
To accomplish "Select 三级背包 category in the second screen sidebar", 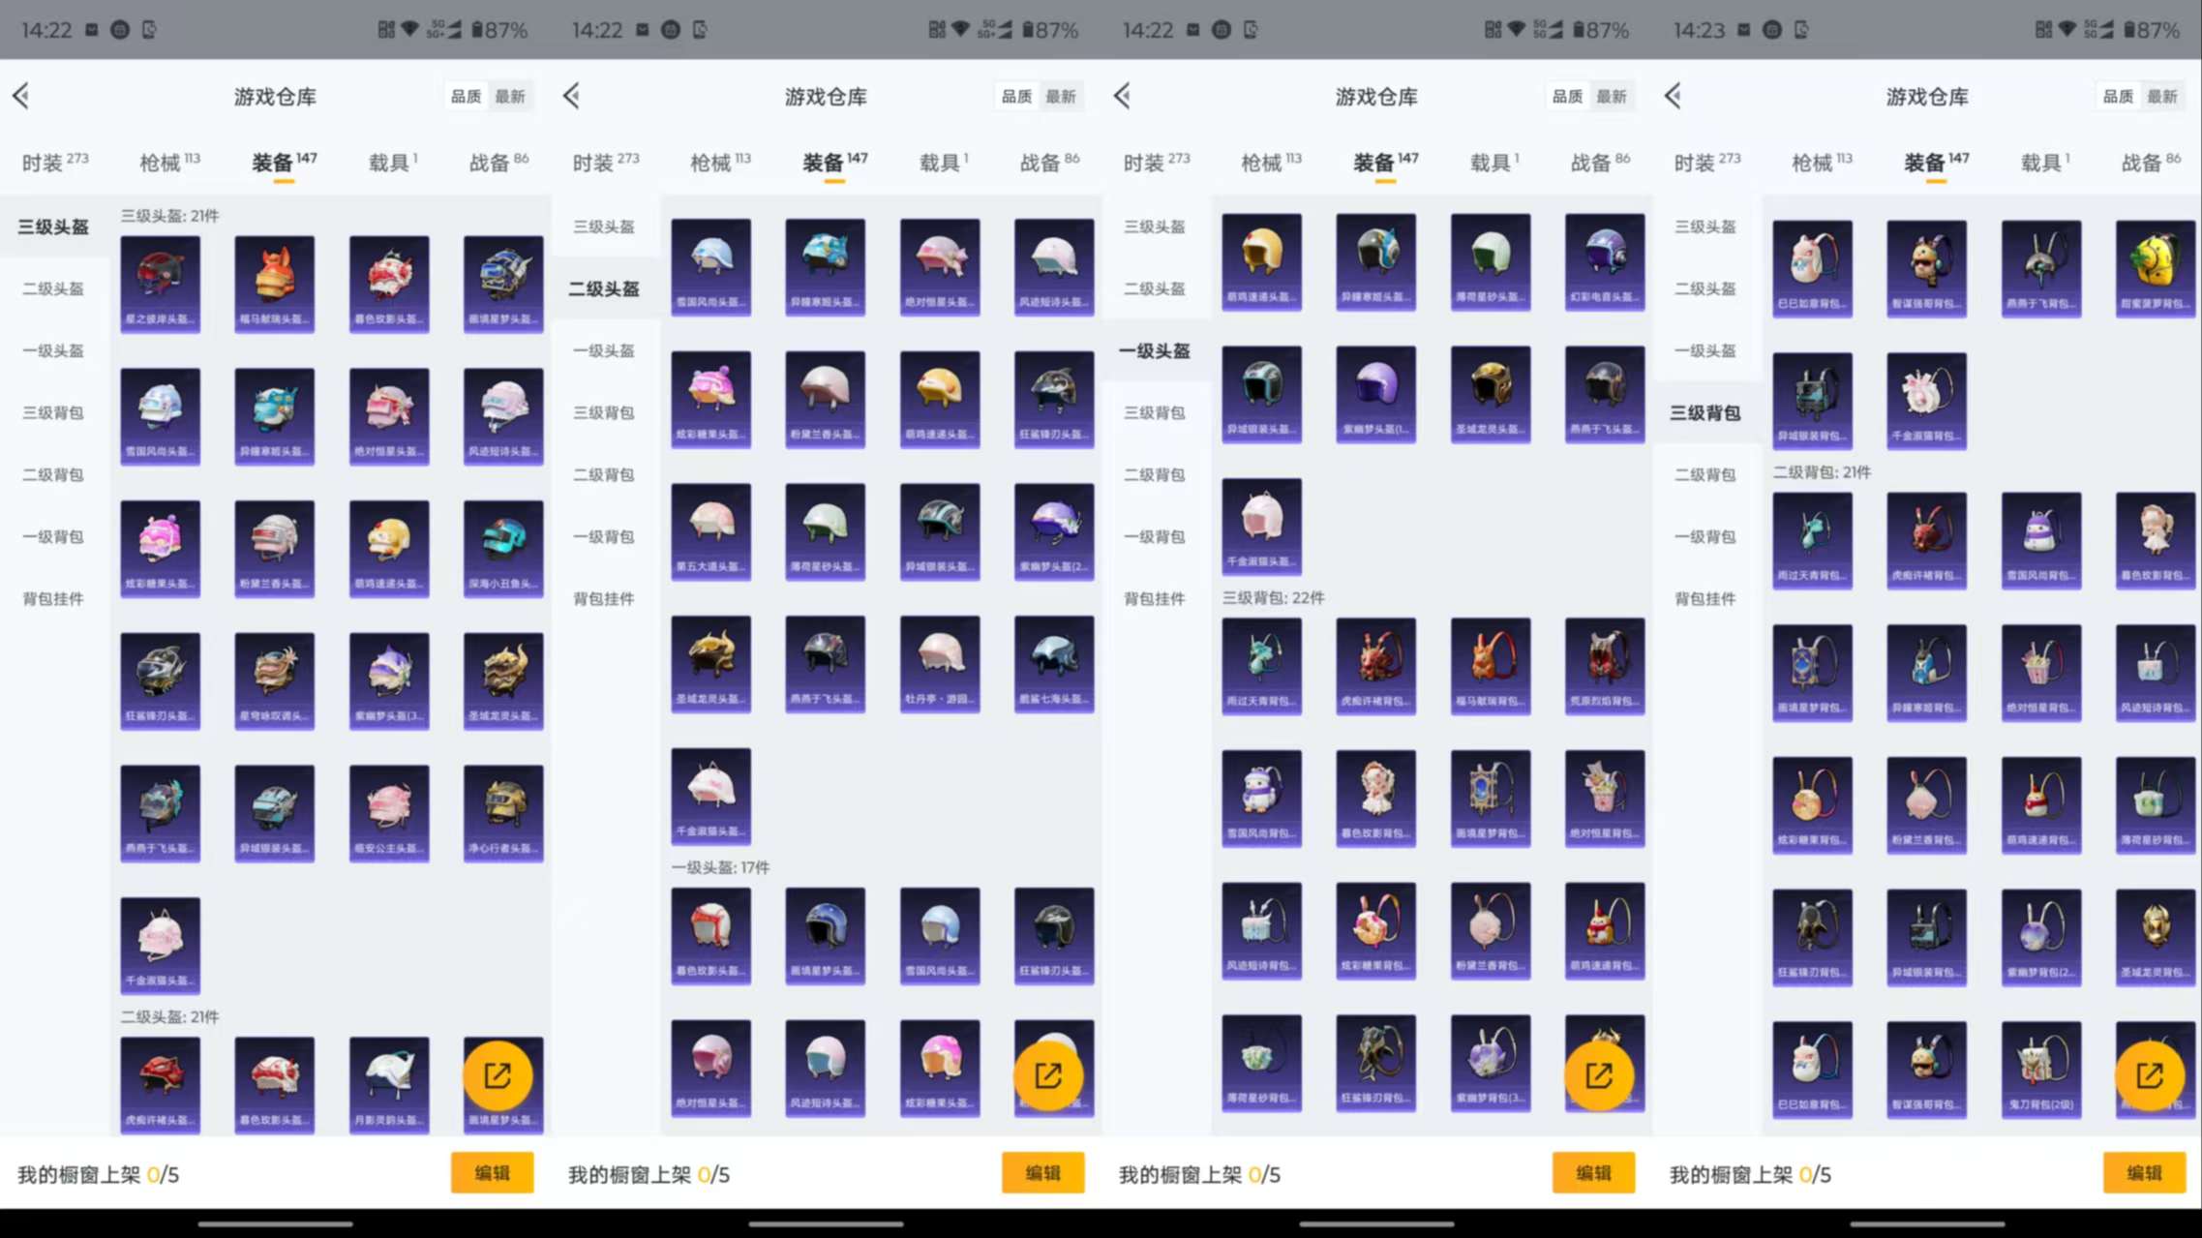I will coord(604,412).
